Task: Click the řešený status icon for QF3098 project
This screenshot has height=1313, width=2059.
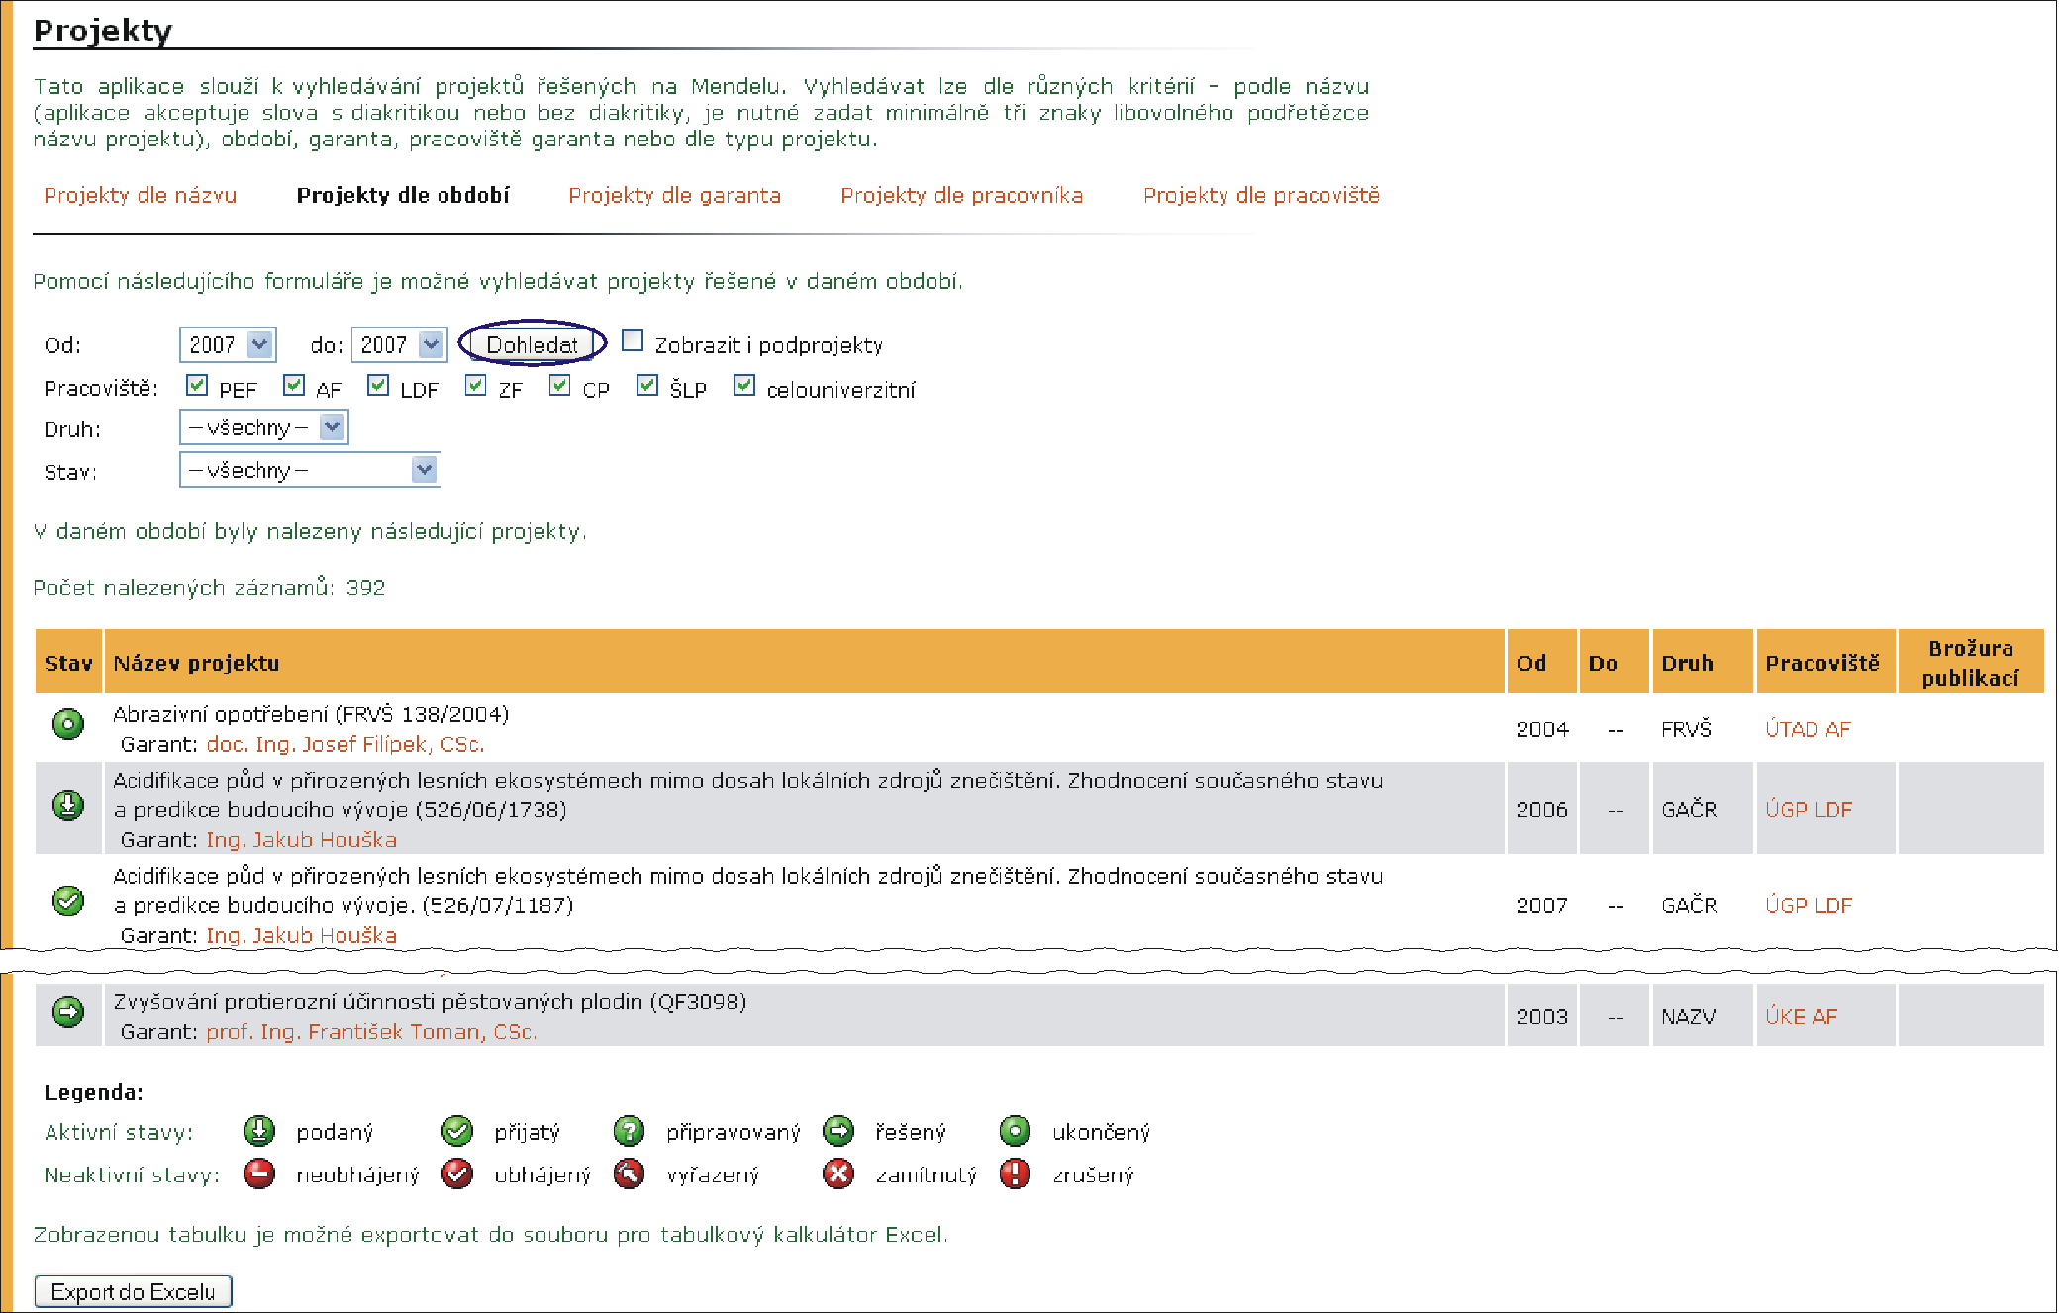Action: click(68, 1012)
